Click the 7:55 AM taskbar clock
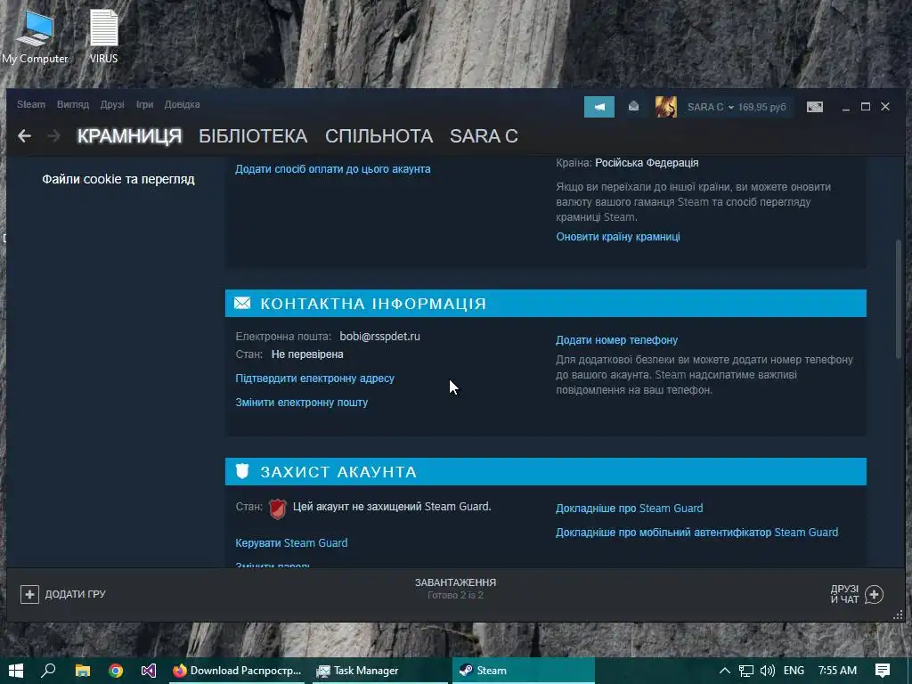Viewport: 912px width, 684px height. point(837,671)
